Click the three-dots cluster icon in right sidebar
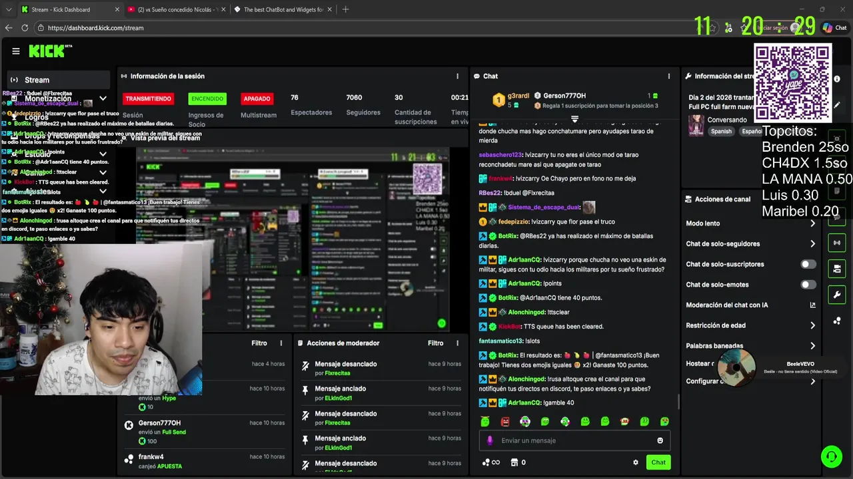 point(837,321)
